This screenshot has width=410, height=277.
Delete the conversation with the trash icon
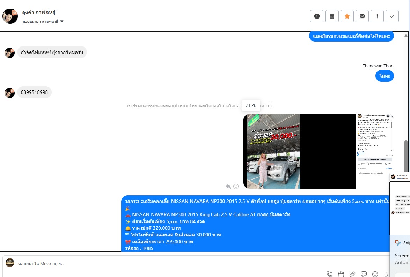tap(332, 16)
